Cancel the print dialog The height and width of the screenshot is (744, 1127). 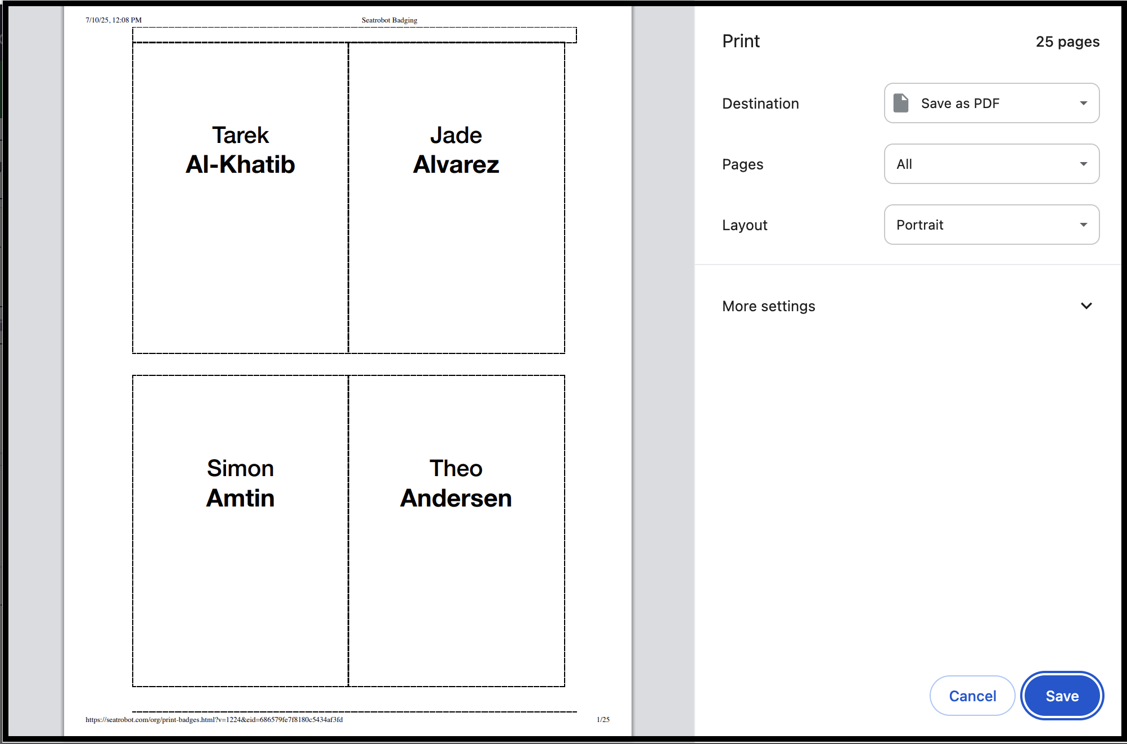[972, 696]
